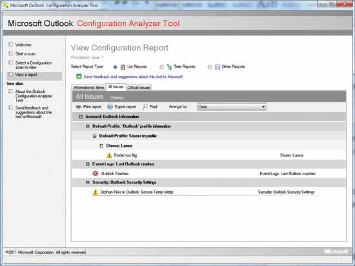Select the Outlook Crashes issue row
The height and width of the screenshot is (266, 355).
tap(209, 173)
